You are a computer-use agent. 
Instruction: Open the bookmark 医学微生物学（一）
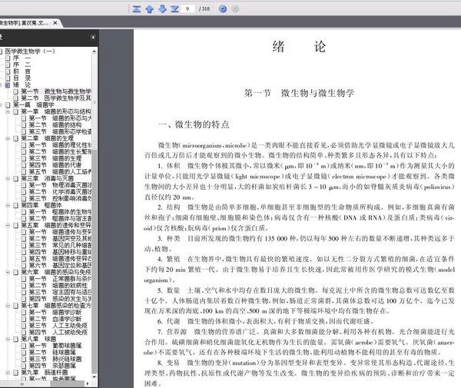coord(30,51)
